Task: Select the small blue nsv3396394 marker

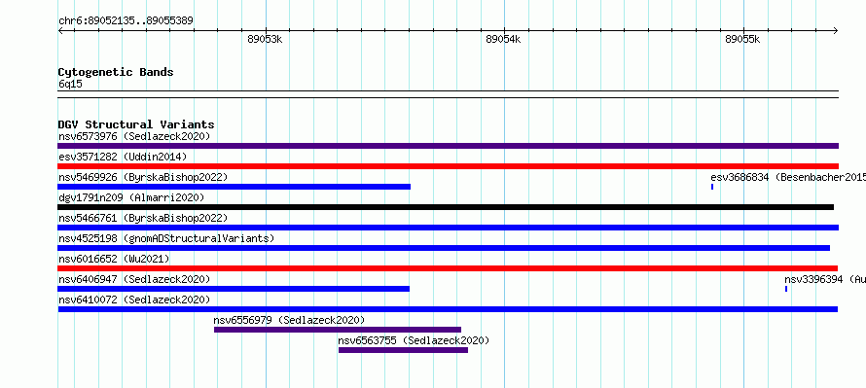Action: tap(786, 289)
